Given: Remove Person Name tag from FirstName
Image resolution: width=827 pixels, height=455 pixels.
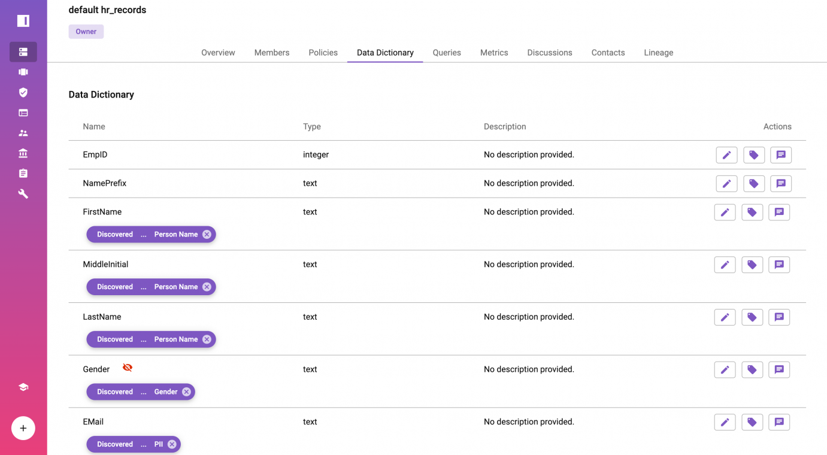Looking at the screenshot, I should pyautogui.click(x=207, y=235).
